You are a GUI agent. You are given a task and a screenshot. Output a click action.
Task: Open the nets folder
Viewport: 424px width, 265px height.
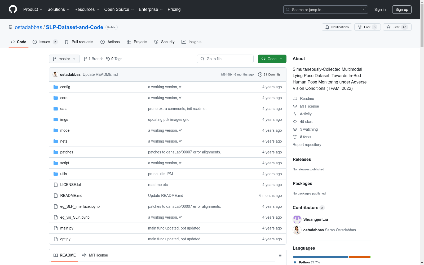point(64,141)
